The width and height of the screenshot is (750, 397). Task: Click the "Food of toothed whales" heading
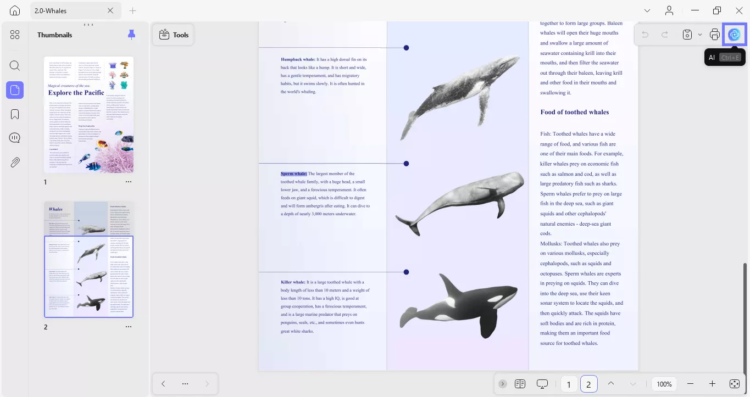[575, 112]
